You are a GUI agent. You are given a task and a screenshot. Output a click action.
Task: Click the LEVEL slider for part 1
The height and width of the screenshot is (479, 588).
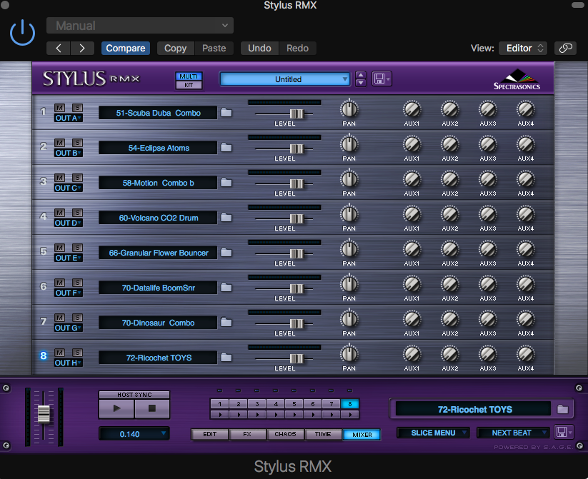(297, 114)
